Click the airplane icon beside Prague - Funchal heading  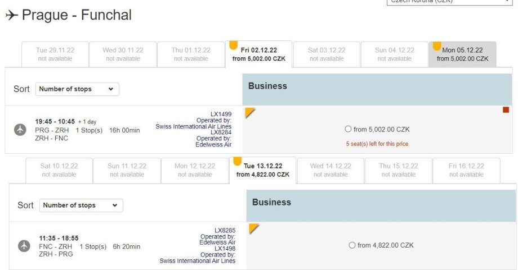click(x=11, y=16)
